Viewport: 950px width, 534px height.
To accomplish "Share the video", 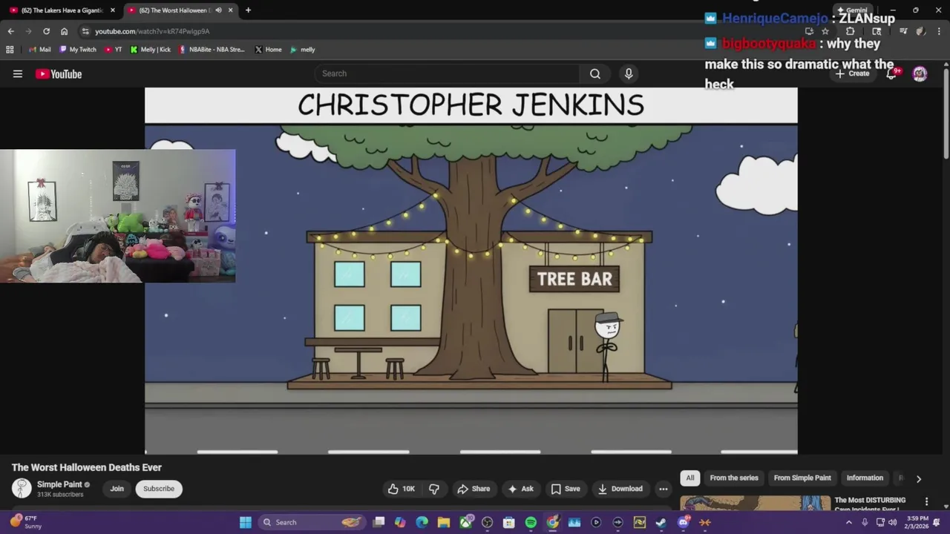I will [x=474, y=489].
